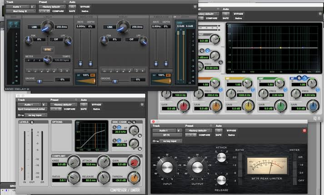
Task: Open the BF-76 plugin selector dropdown
Action: (167, 135)
